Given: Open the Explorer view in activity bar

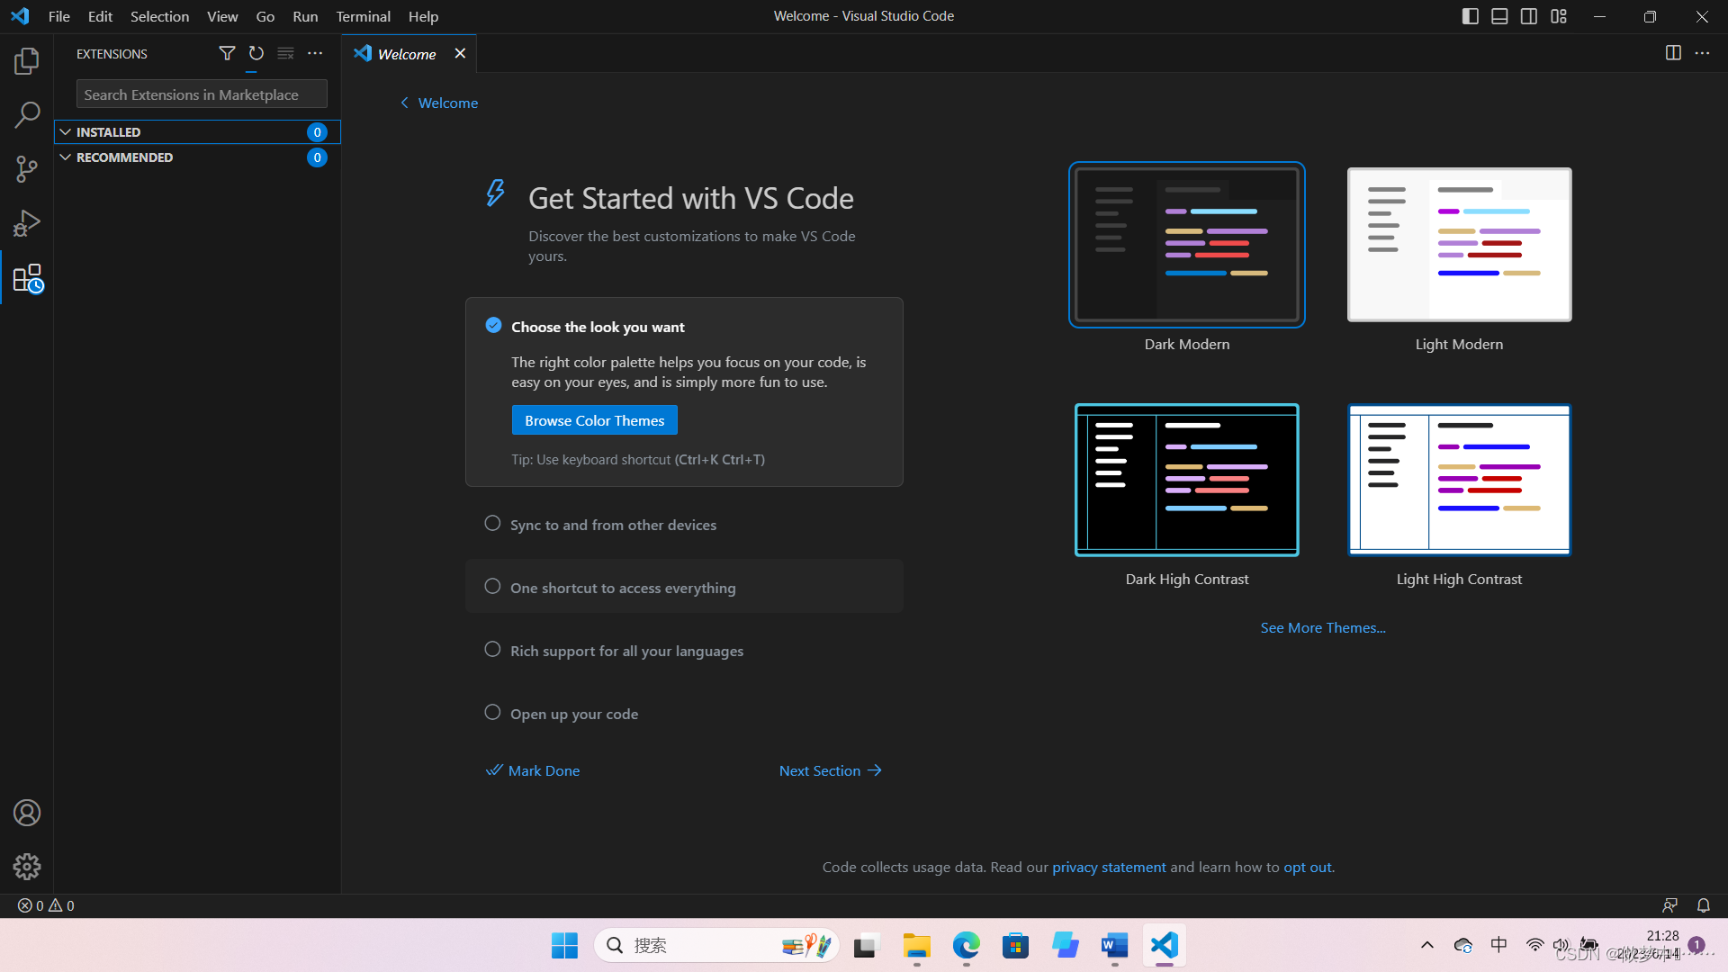Looking at the screenshot, I should click(x=27, y=61).
